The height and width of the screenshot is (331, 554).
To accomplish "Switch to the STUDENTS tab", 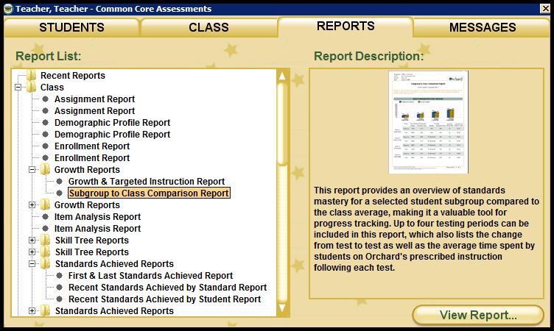I will point(71,27).
